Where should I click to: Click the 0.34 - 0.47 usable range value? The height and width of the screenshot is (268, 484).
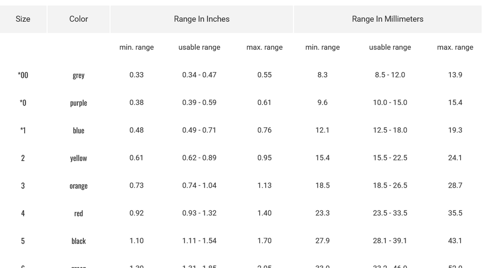[x=199, y=75]
